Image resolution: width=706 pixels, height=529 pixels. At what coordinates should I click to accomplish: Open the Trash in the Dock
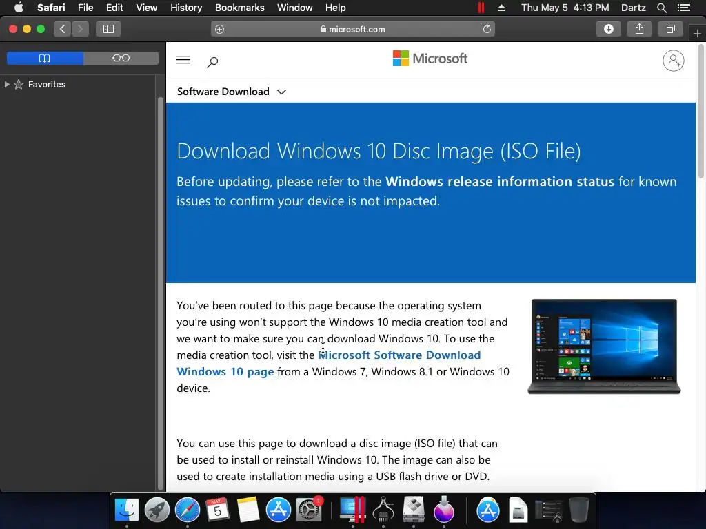[578, 510]
